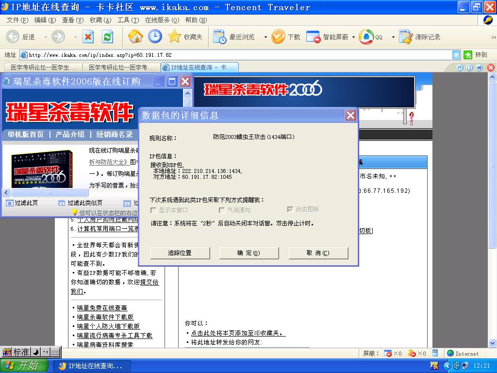Open the 收藏(A) menu
The image size is (497, 373).
point(100,20)
